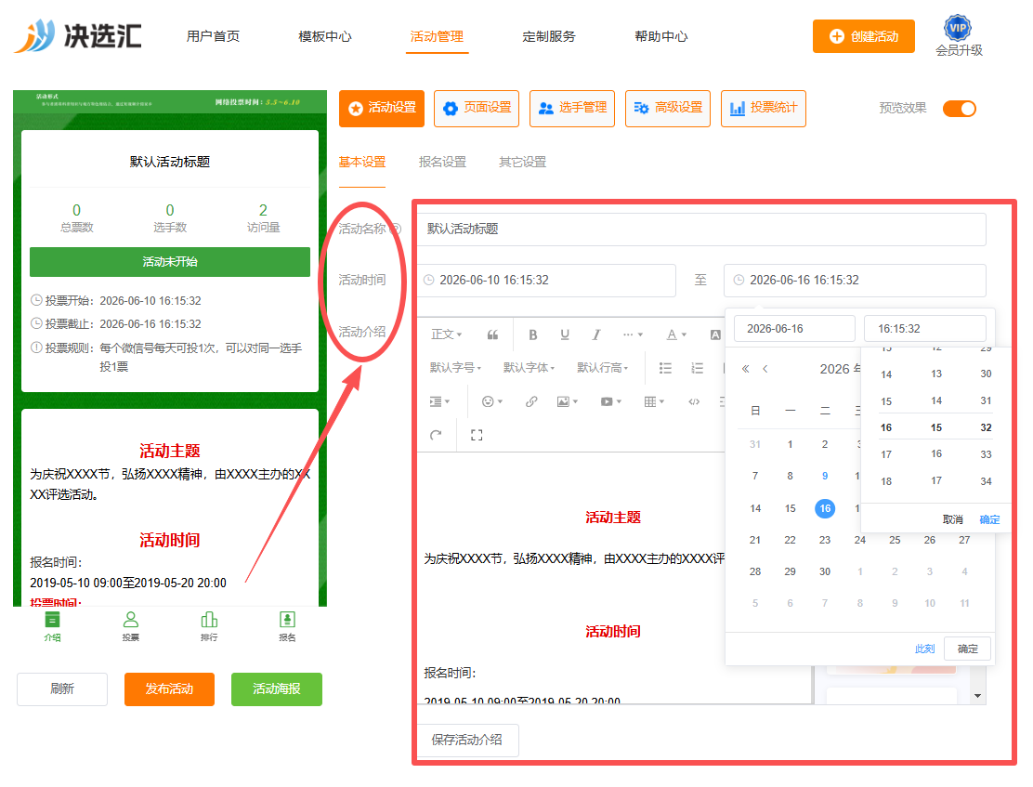
Task: Click the time input 16:15:32 in picker
Action: click(925, 328)
